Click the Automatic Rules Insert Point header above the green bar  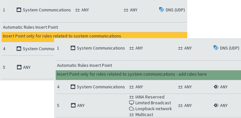[85, 66]
